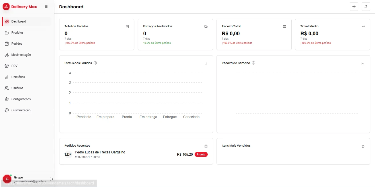Screen dimensions: 375x187
Task: Open the notifications bell
Action: click(366, 7)
